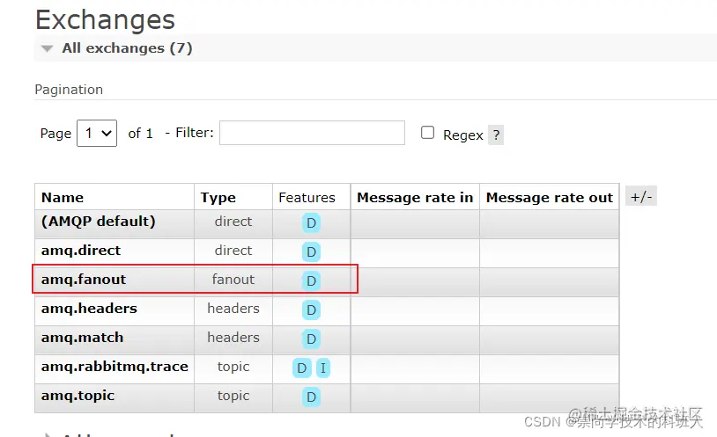The image size is (717, 437).
Task: Select the headers type of amq.match
Action: [233, 338]
